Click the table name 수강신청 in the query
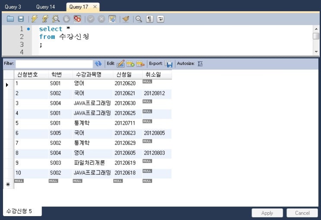Viewport: 321px width, 220px height. click(x=74, y=37)
